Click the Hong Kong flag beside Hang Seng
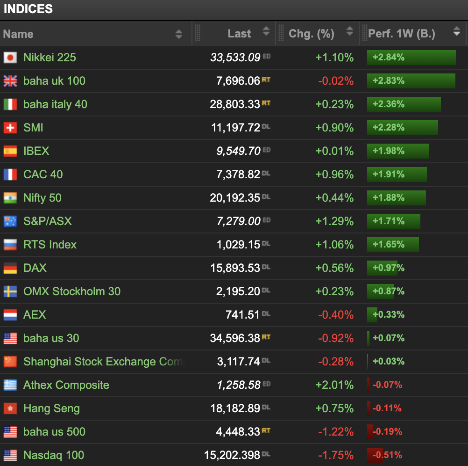The width and height of the screenshot is (468, 466). [10, 408]
